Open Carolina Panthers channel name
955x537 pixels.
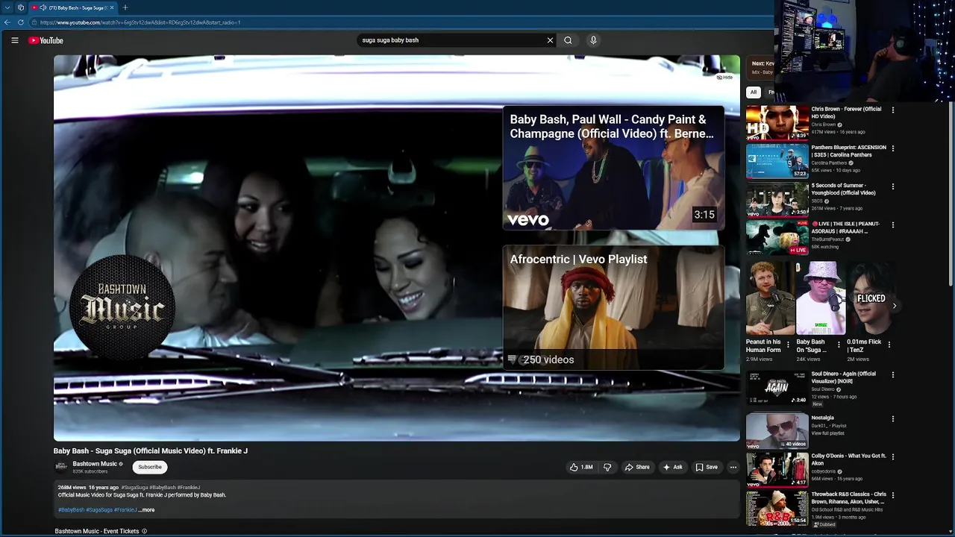tap(829, 163)
